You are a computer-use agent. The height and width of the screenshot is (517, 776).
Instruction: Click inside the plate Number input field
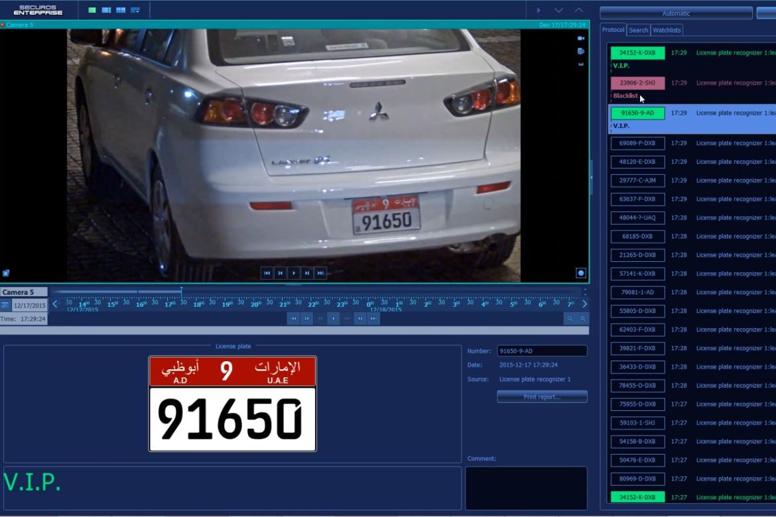tap(542, 351)
